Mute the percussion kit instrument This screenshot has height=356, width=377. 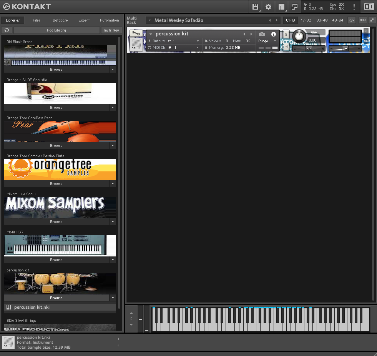point(286,47)
